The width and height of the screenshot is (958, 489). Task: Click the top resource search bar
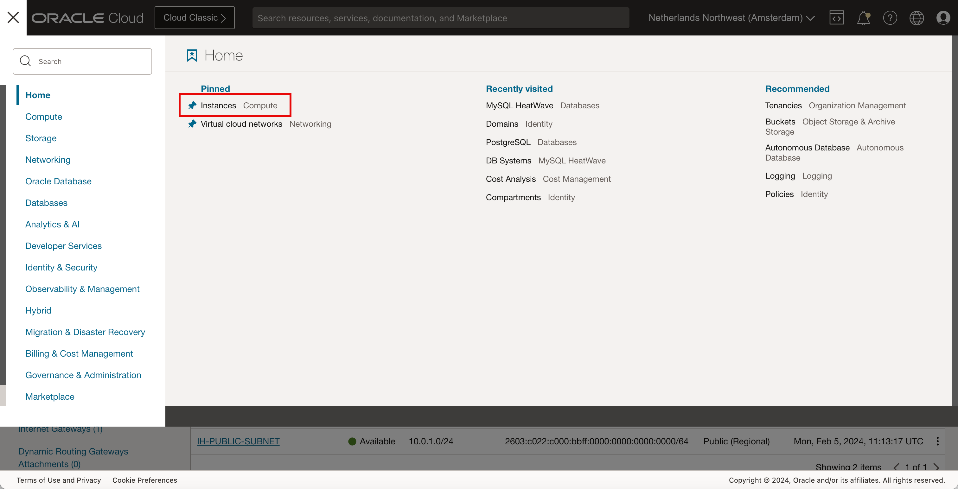tap(441, 18)
